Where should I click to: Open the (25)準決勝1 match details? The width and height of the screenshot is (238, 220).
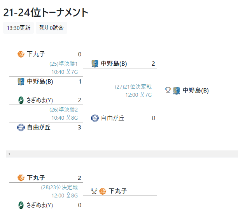[x=63, y=64]
